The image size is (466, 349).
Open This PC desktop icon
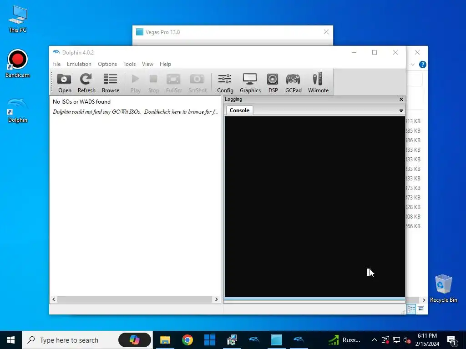tap(18, 19)
